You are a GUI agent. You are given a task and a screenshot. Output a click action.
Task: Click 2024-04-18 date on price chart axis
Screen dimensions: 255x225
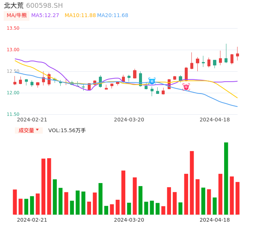coord(215,120)
